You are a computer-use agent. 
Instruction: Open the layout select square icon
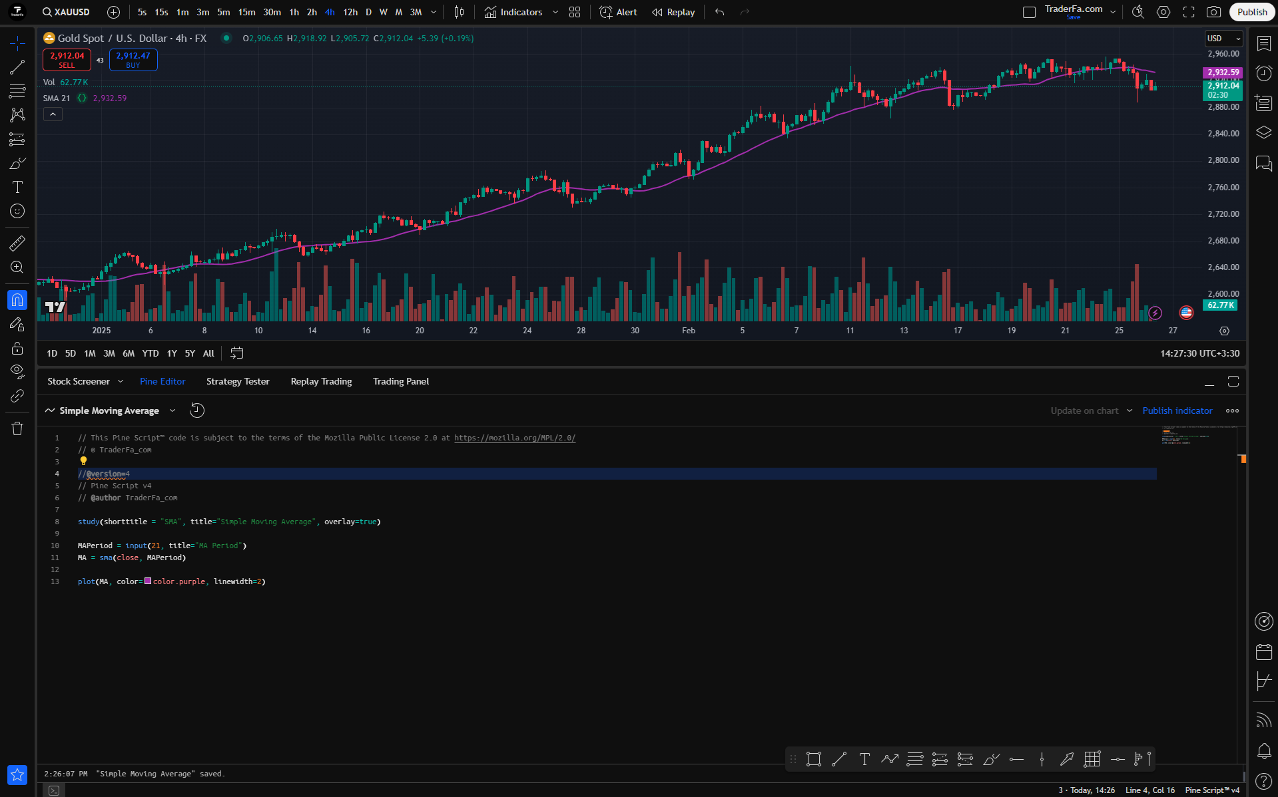pyautogui.click(x=1029, y=12)
